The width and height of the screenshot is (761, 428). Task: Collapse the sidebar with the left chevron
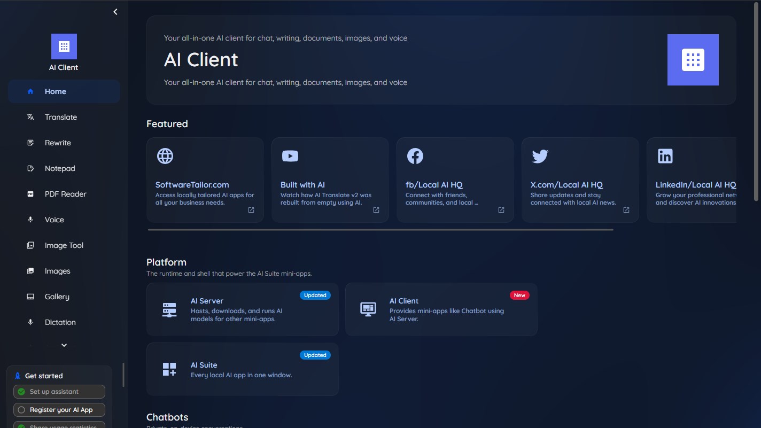(x=115, y=12)
